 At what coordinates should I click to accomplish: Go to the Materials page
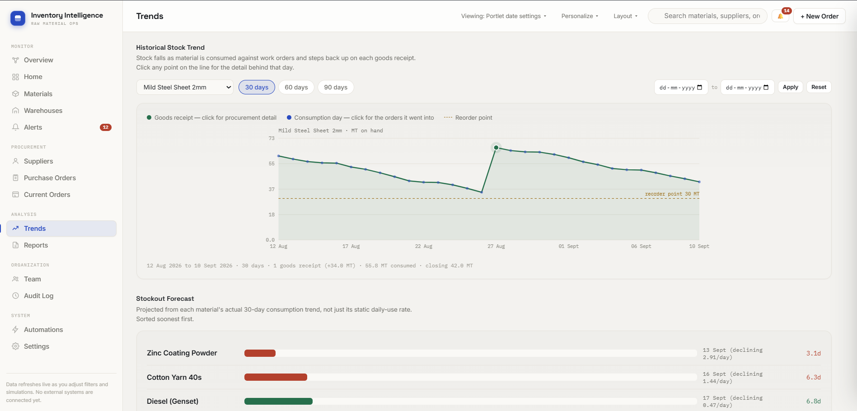click(x=61, y=94)
